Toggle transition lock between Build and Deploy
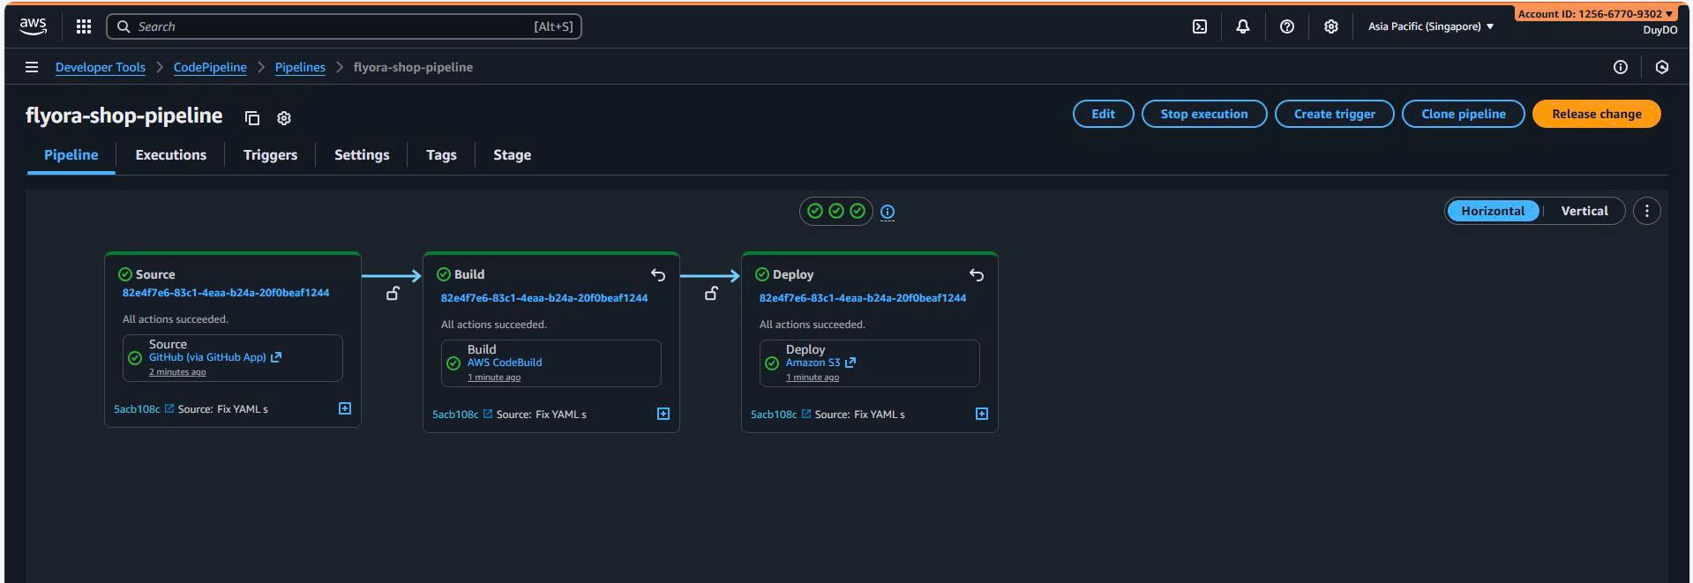 tap(711, 294)
